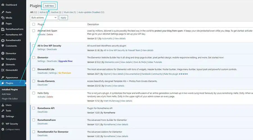This screenshot has height=140, width=253.
Task: Click Upgrade Now under Elementor
Action: 65,61
